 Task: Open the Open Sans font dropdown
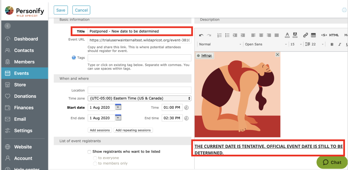pyautogui.click(x=266, y=44)
